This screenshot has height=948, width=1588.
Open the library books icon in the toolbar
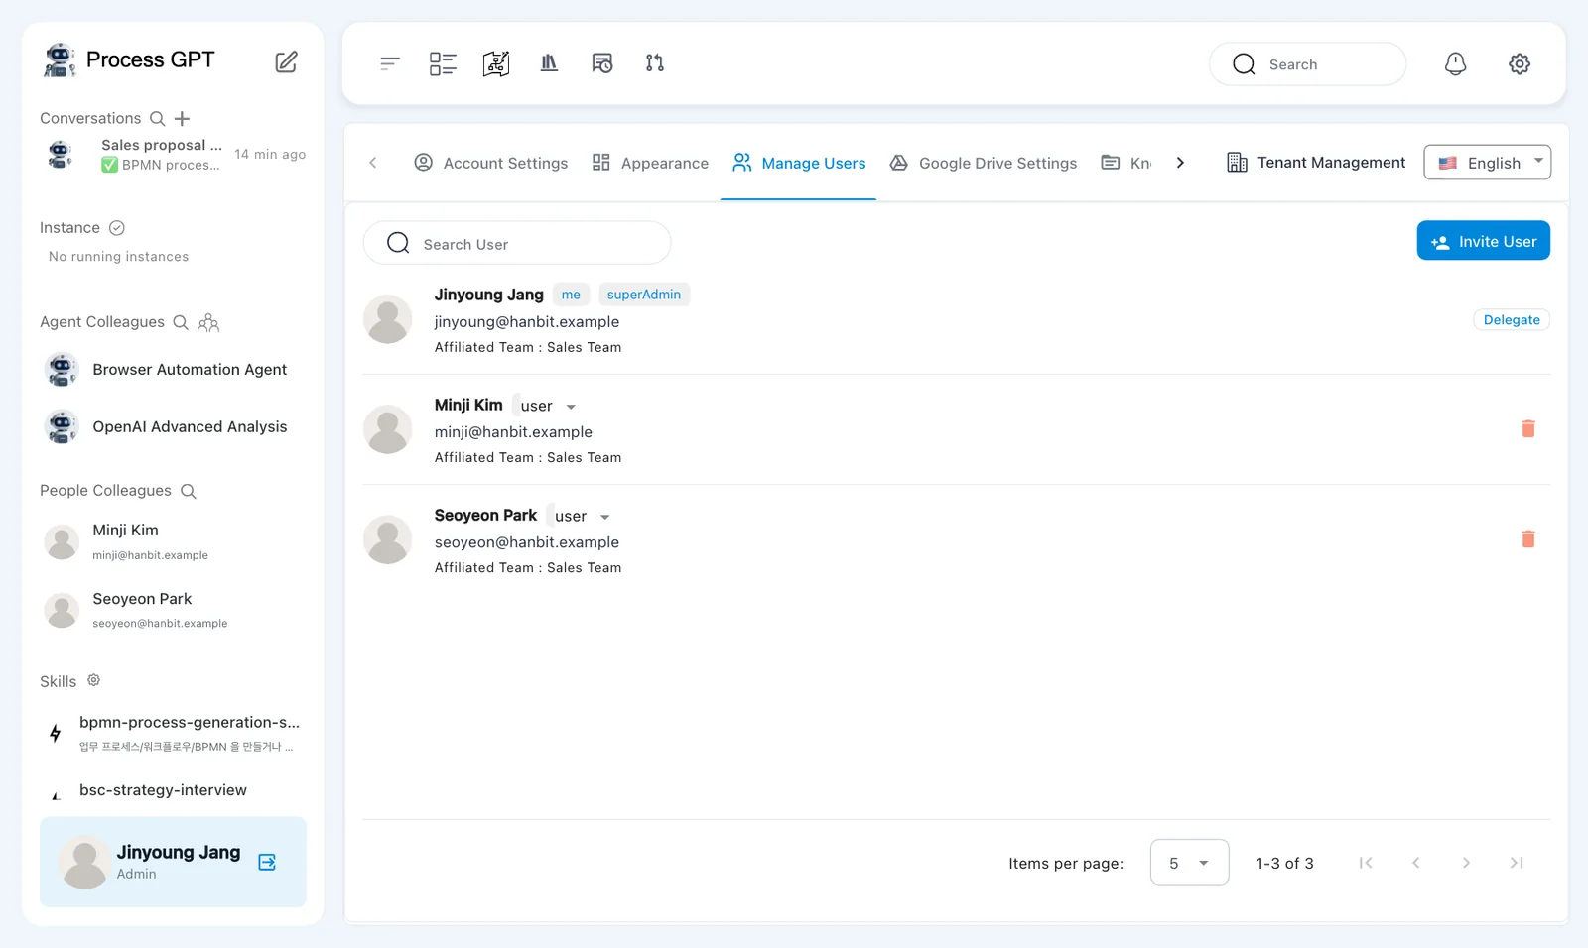549,63
